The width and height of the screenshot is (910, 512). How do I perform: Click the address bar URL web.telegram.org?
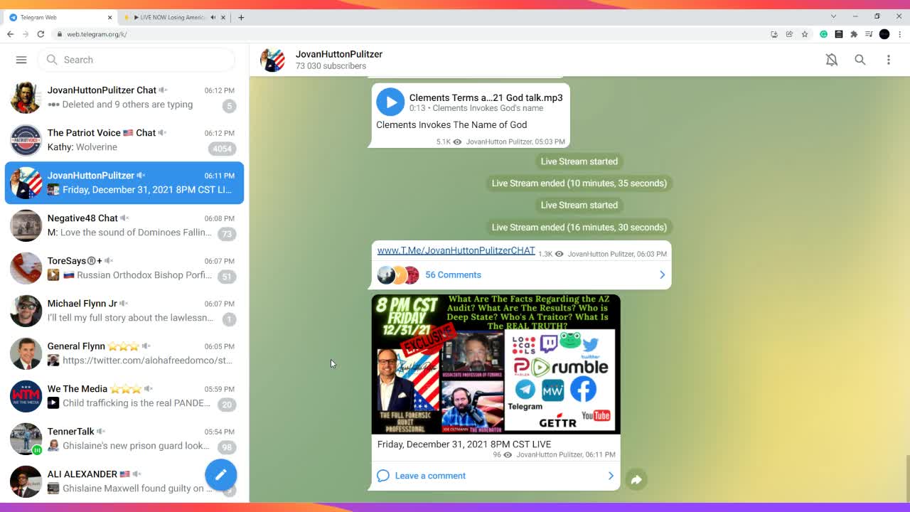click(97, 34)
